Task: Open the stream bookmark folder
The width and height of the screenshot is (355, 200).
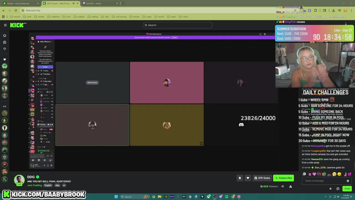Action: point(39,17)
